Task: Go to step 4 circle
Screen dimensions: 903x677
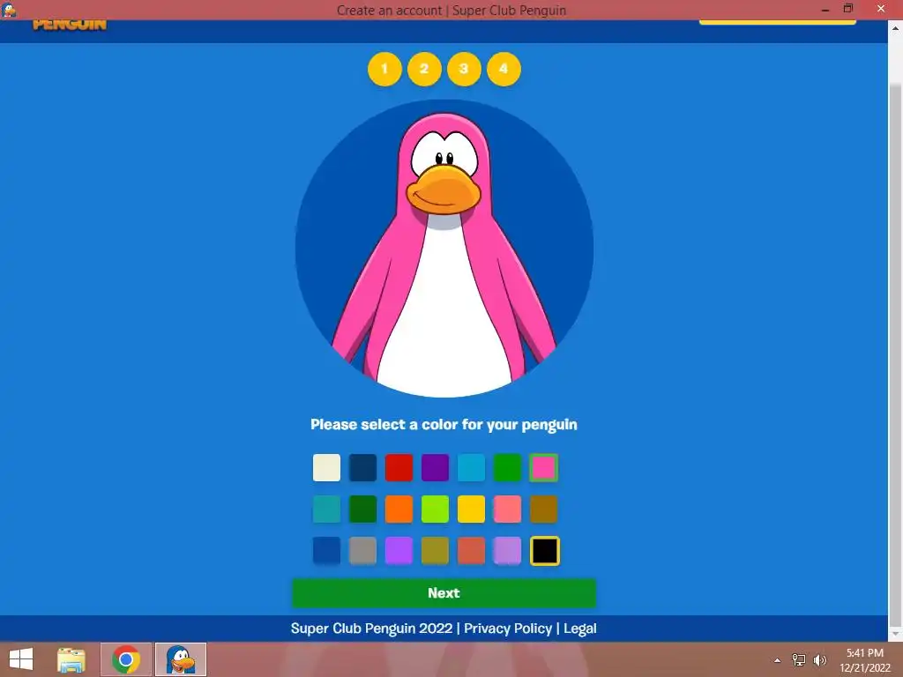Action: 504,69
